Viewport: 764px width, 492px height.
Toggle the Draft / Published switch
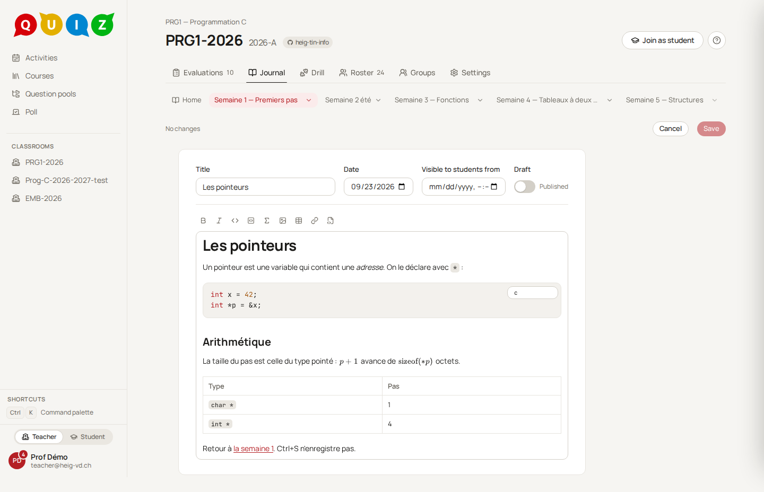pos(525,187)
